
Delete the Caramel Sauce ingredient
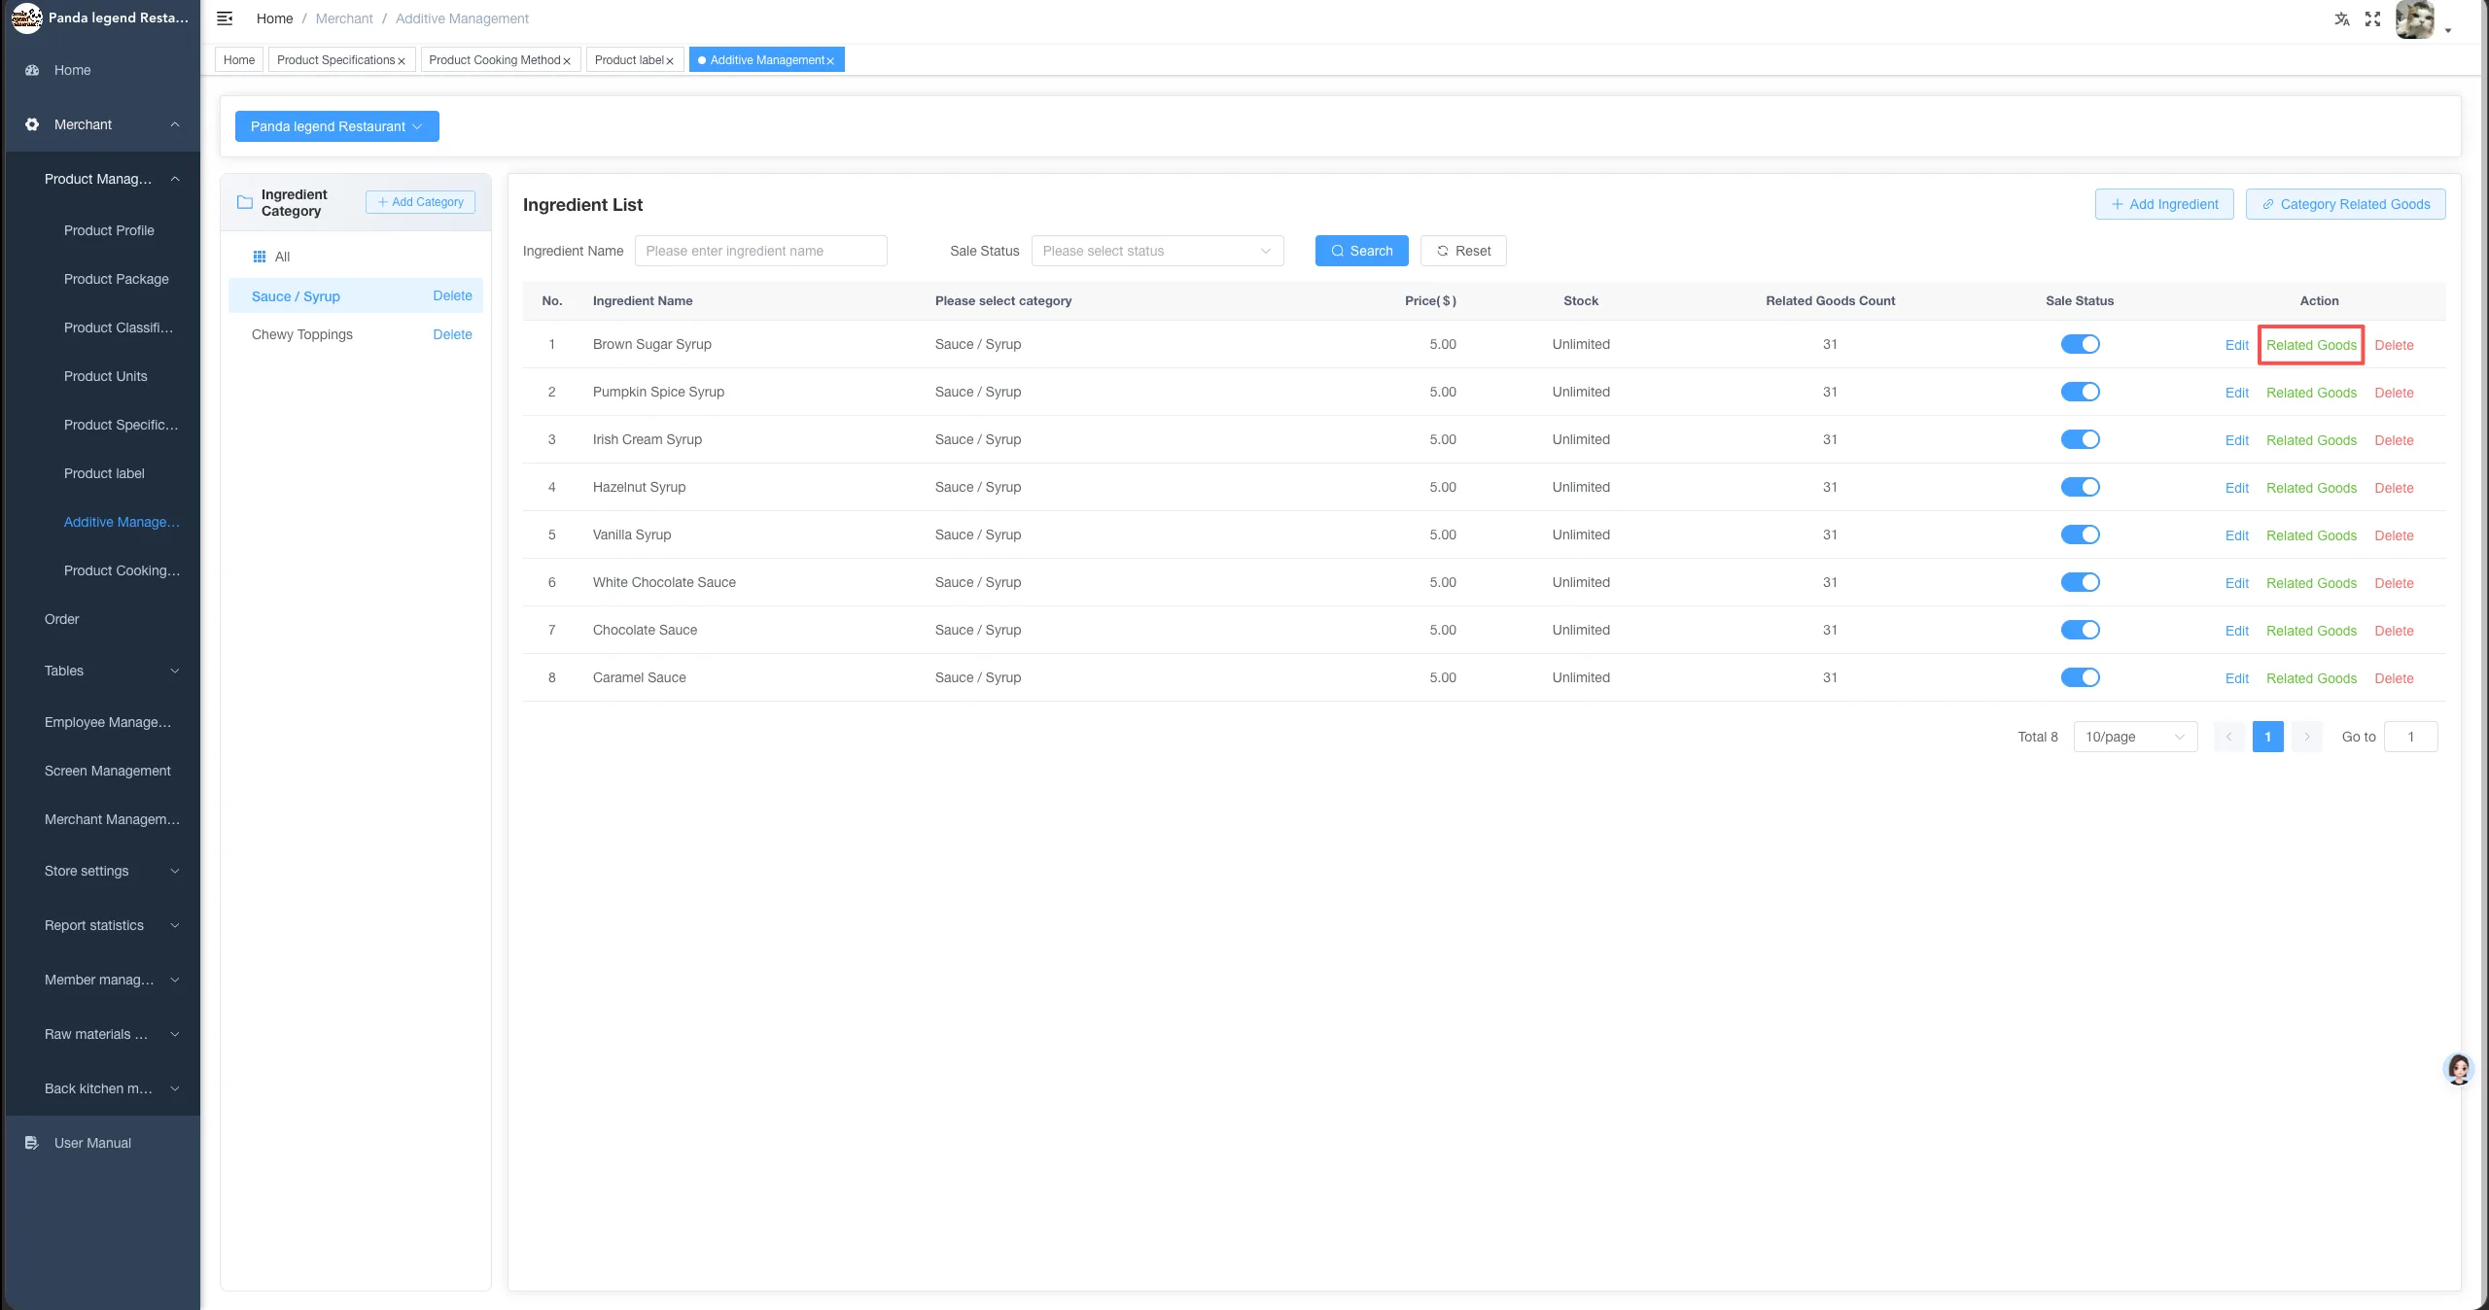[2394, 678]
